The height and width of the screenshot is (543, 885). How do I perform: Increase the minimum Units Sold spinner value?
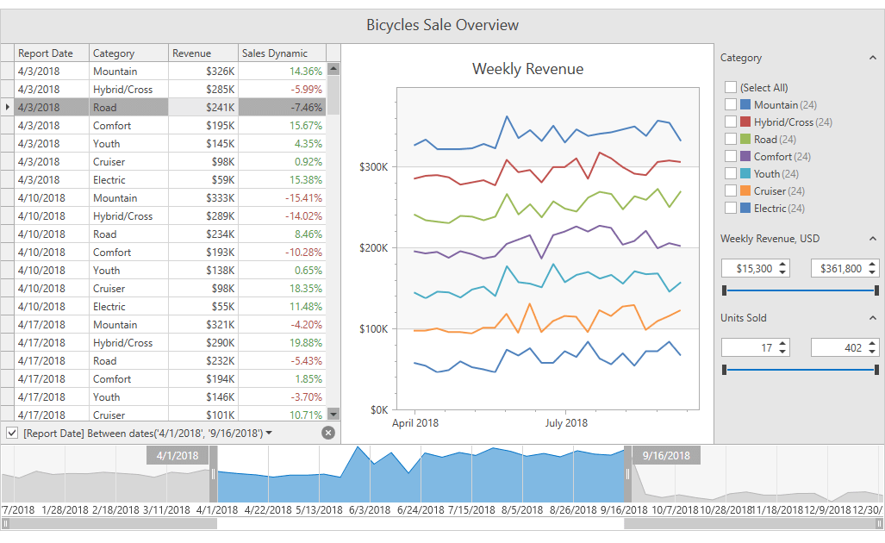point(782,343)
